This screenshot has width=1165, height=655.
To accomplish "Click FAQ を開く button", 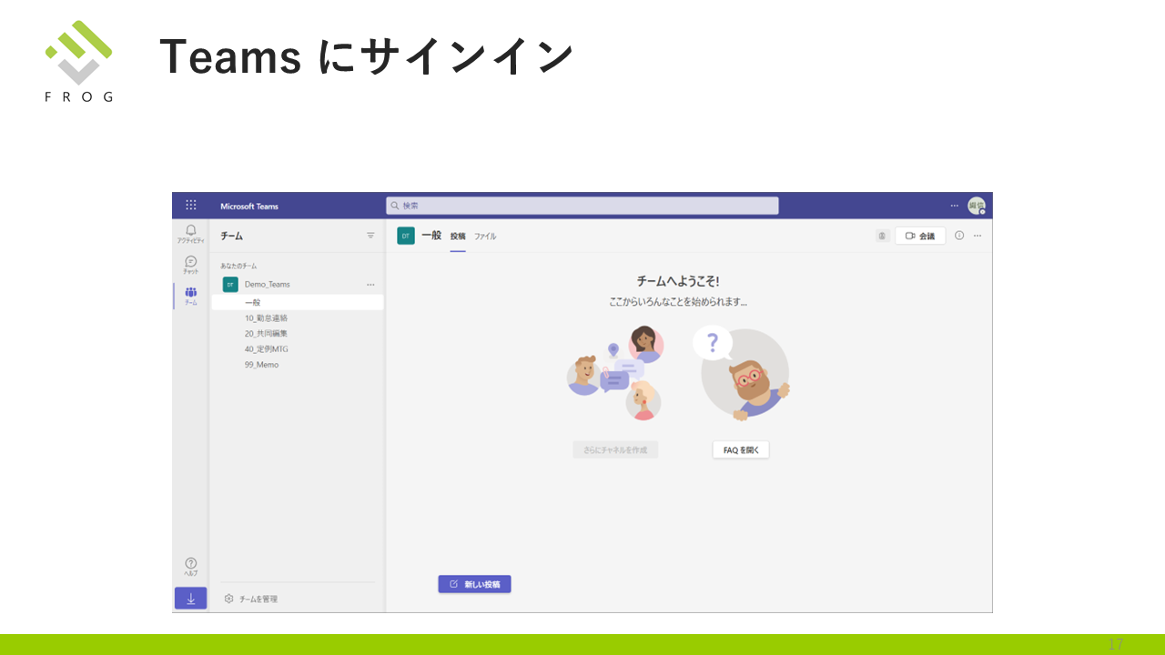I will click(741, 449).
